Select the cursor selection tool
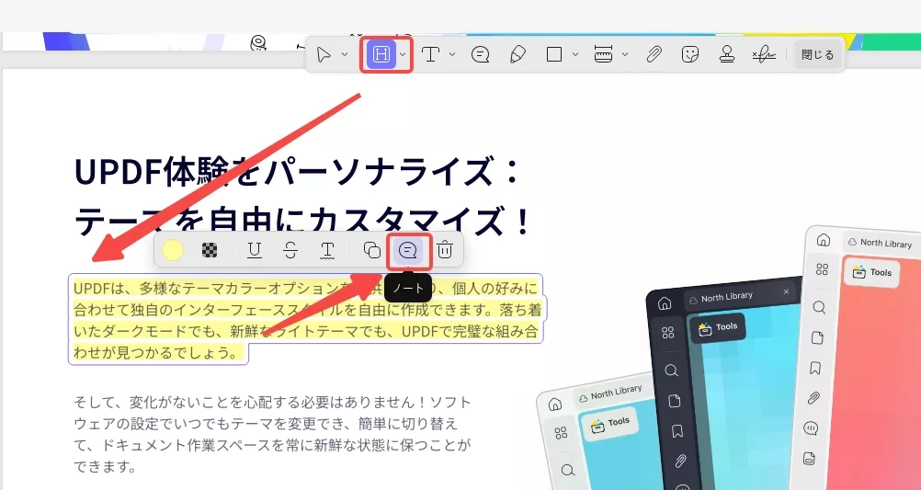 [324, 54]
